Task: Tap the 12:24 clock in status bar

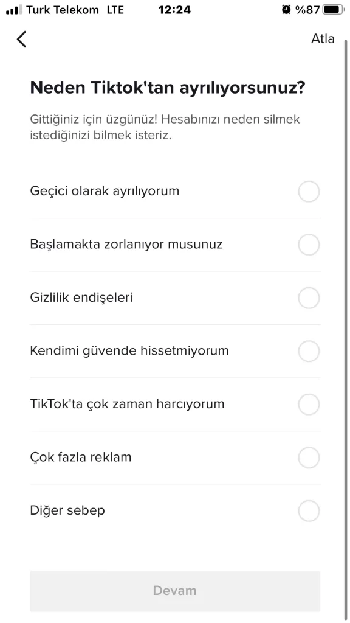Action: (174, 10)
